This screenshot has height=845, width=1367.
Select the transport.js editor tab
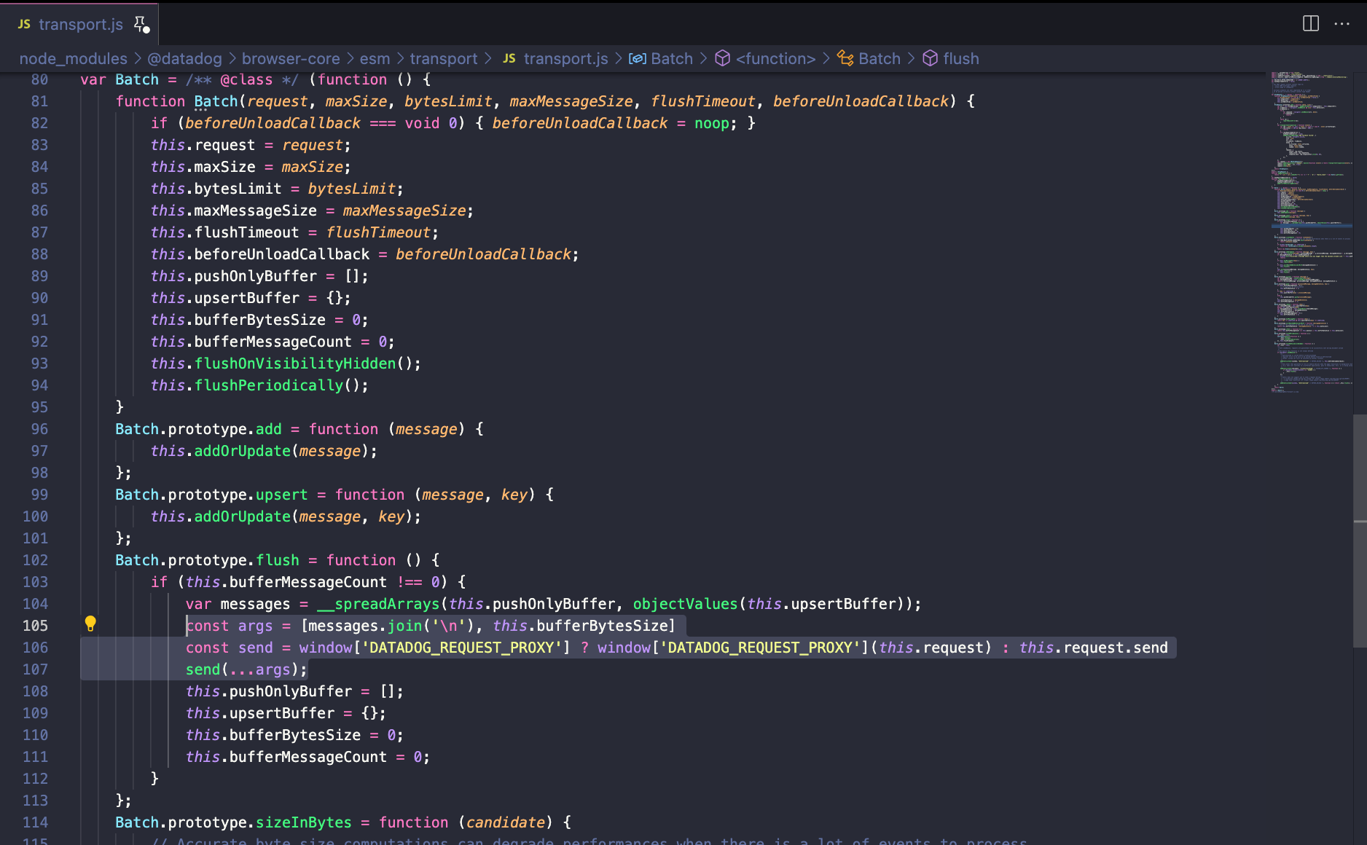coord(80,24)
